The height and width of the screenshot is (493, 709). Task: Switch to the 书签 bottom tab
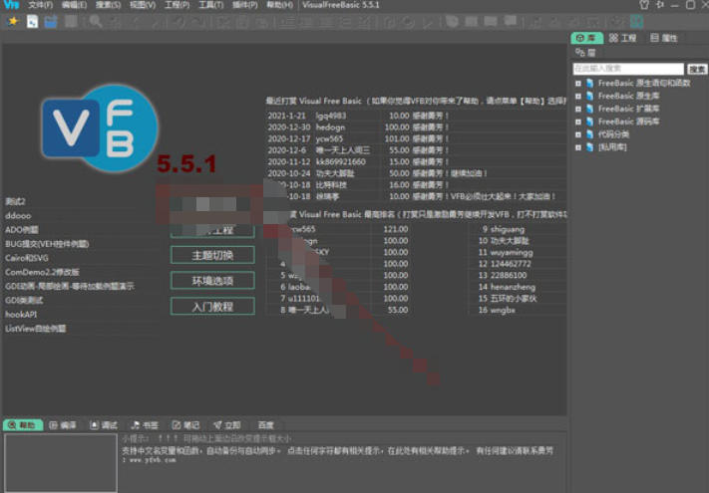pyautogui.click(x=145, y=425)
